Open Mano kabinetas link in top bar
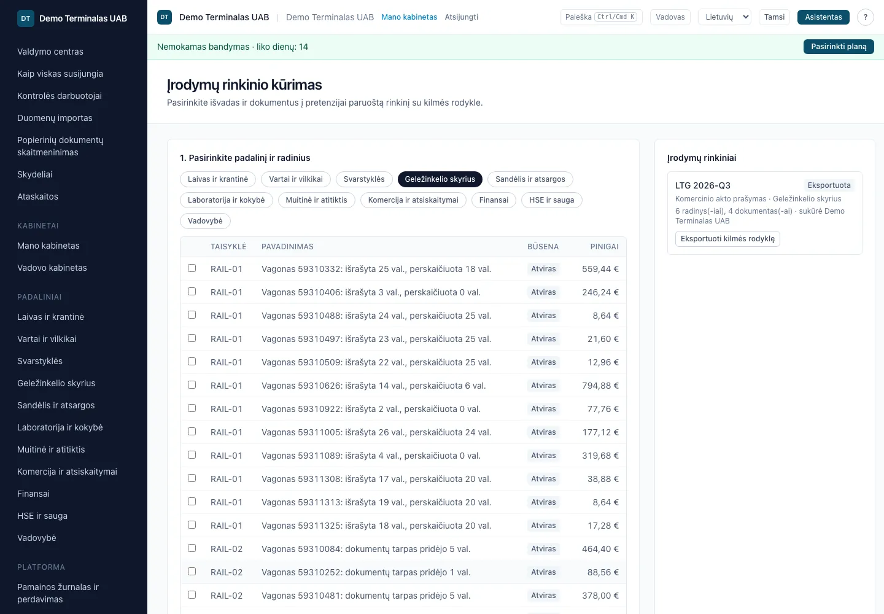 pos(409,17)
